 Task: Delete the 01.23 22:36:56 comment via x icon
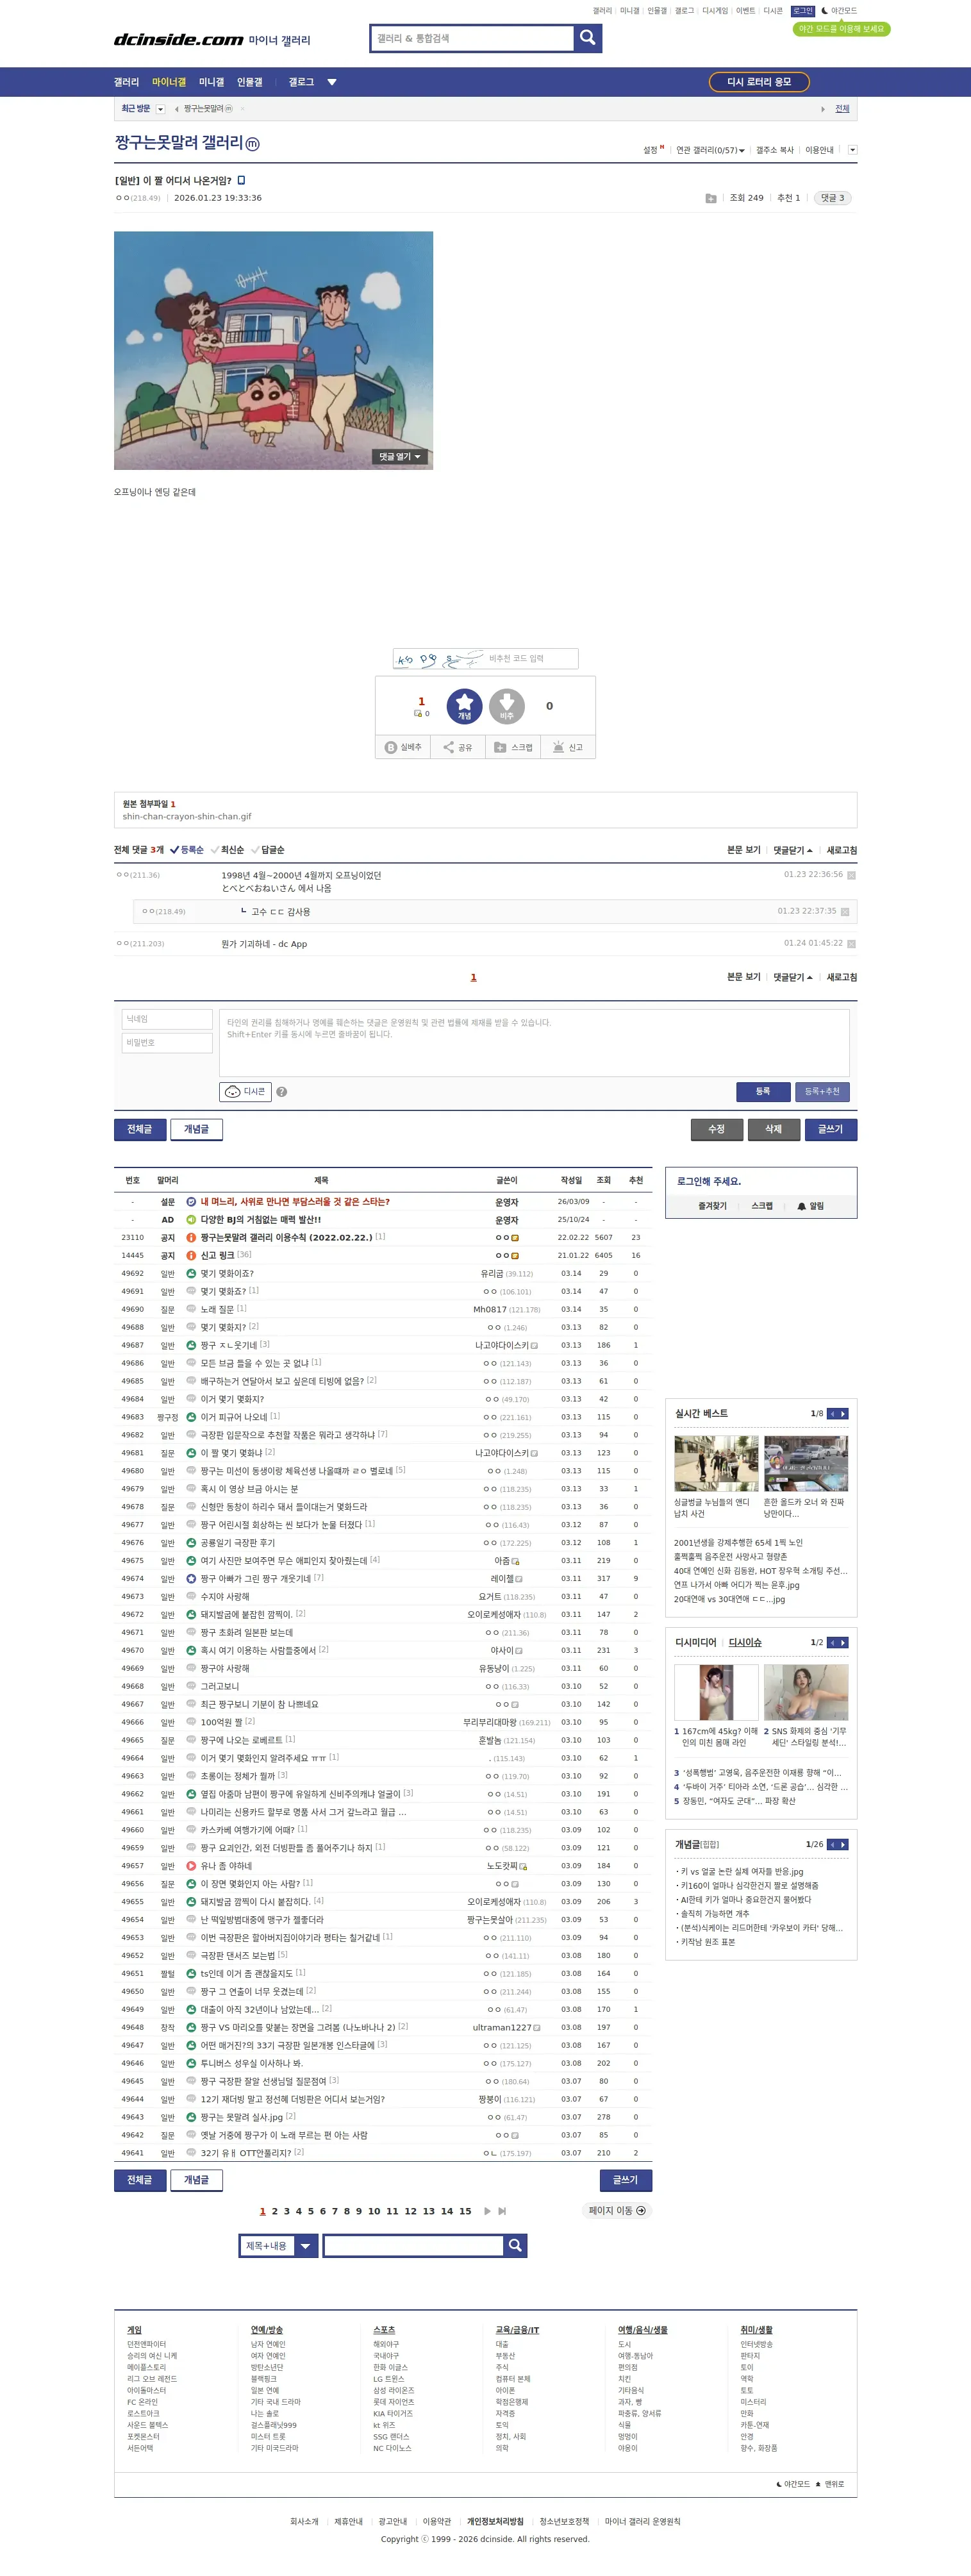(x=851, y=875)
